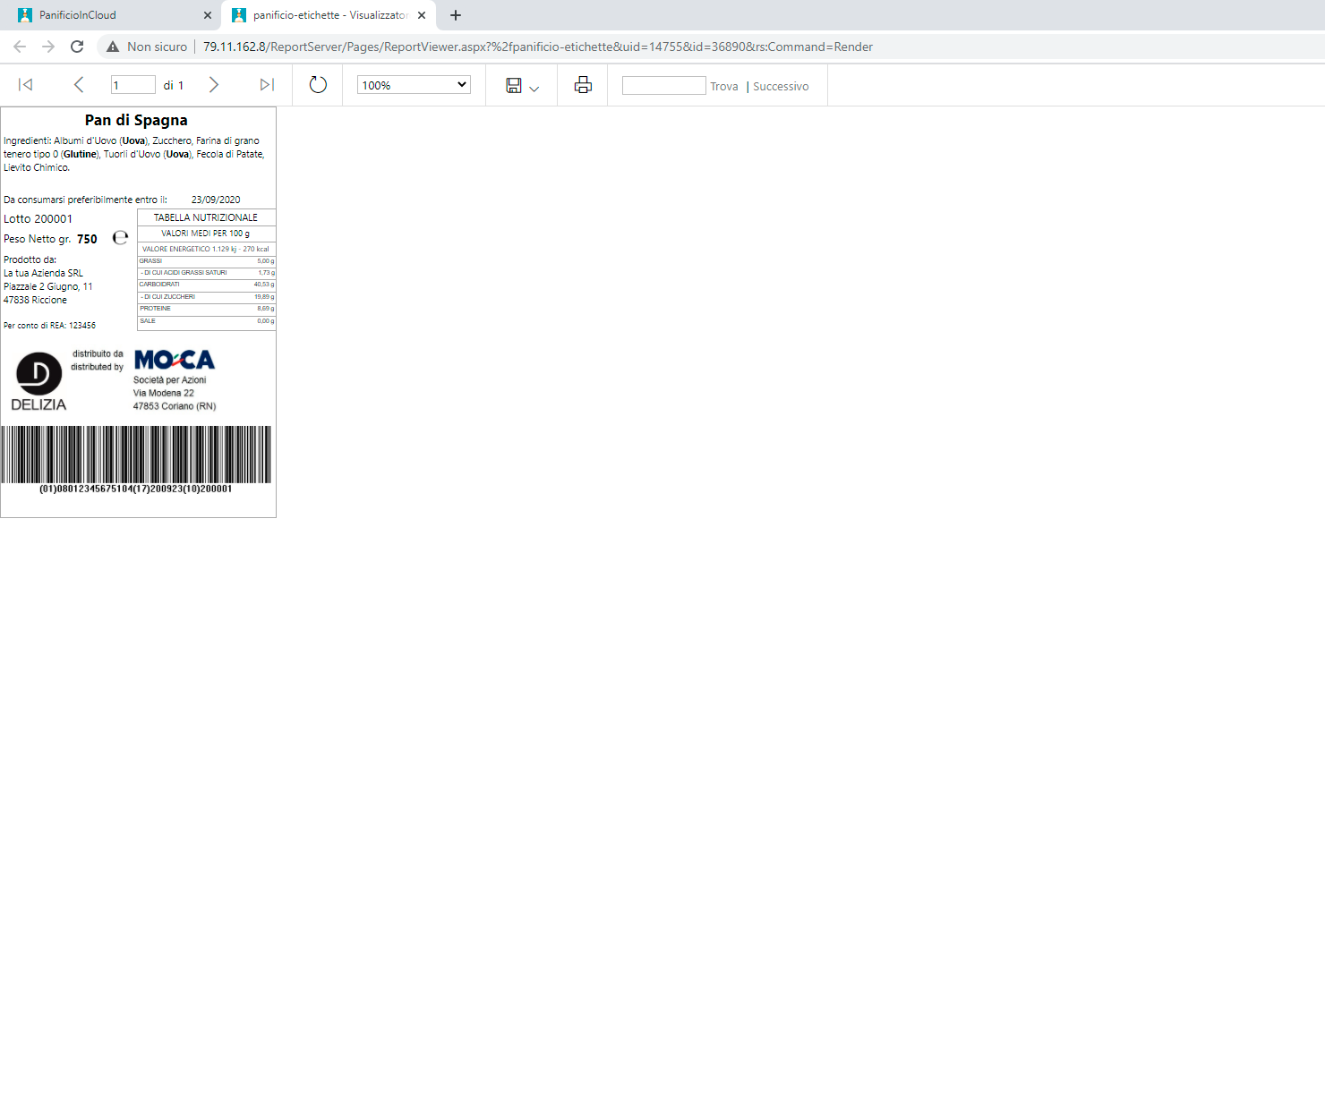Screen dimensions: 1325x1114
Task: Click the Delizia logo on label
Action: point(38,380)
